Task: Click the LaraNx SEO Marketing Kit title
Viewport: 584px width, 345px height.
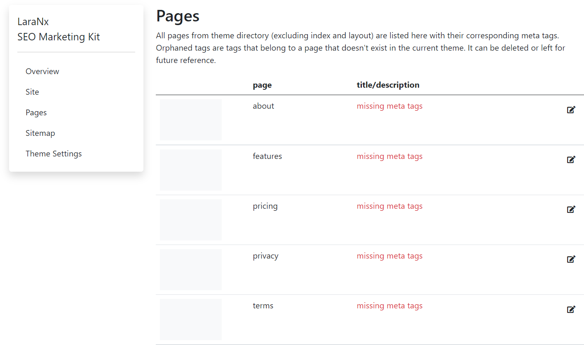Action: tap(59, 29)
